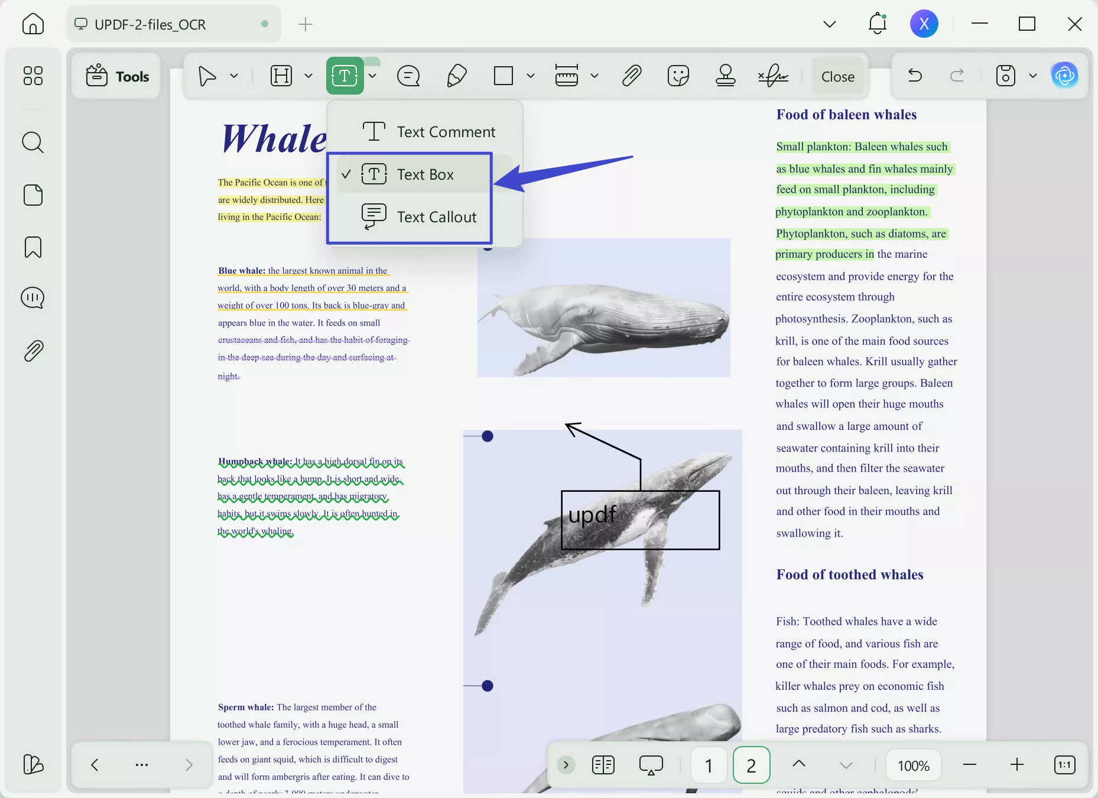Select the pencil drawing tool
This screenshot has width=1098, height=798.
(456, 76)
